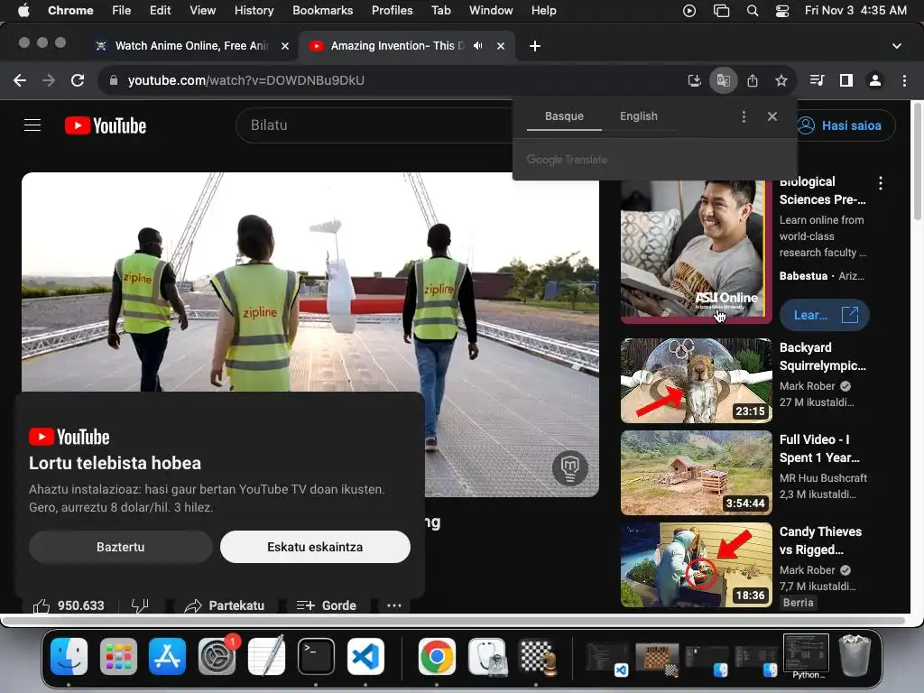Click the Partekatu share button
The image size is (924, 693).
tap(225, 605)
